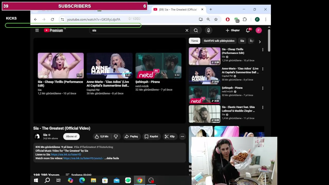Open Elastic Heart sidebar thumbnail
329x185 pixels.
click(205, 114)
